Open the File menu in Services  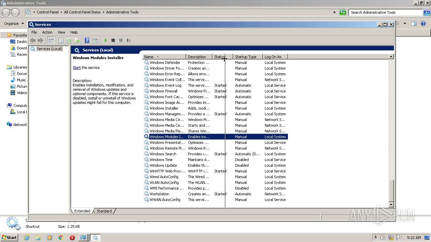tap(34, 32)
